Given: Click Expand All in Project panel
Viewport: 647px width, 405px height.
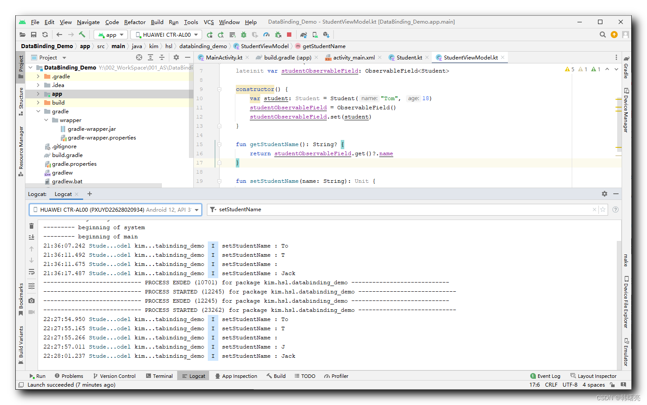Looking at the screenshot, I should point(150,57).
